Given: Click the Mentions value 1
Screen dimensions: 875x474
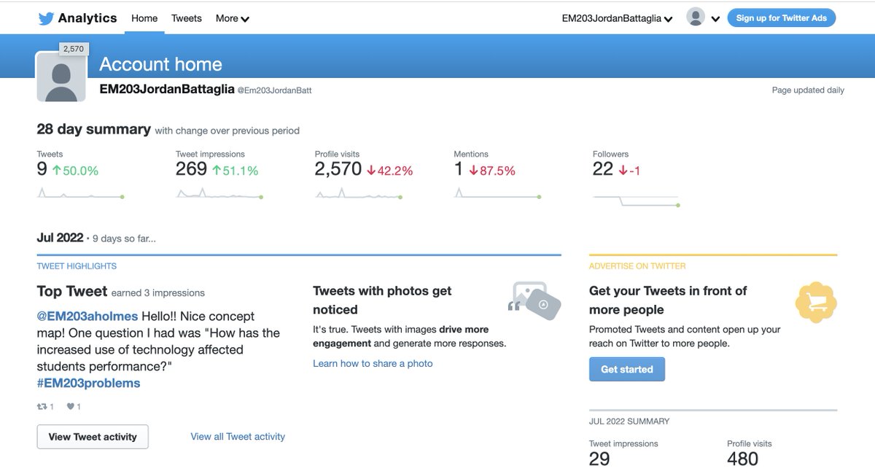Looking at the screenshot, I should coord(459,169).
